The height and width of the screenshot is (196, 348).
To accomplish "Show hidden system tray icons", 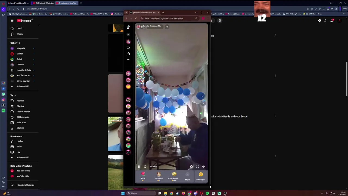I will click(x=322, y=193).
